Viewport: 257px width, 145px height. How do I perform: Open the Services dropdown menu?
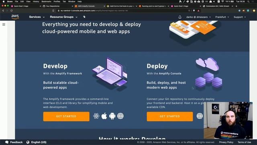click(x=37, y=17)
